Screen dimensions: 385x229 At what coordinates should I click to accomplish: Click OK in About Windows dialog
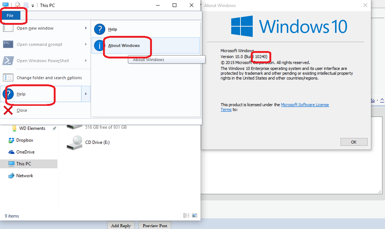click(354, 142)
